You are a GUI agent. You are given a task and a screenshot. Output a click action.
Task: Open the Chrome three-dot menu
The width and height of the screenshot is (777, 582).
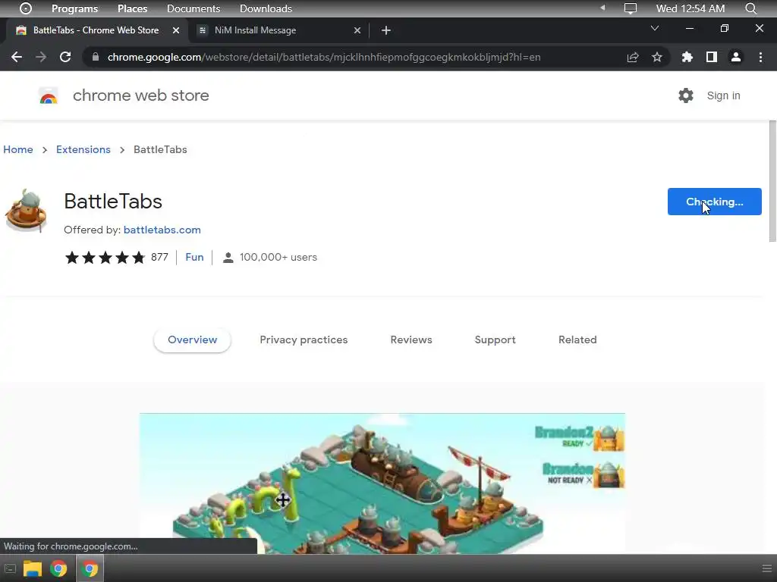click(x=760, y=57)
